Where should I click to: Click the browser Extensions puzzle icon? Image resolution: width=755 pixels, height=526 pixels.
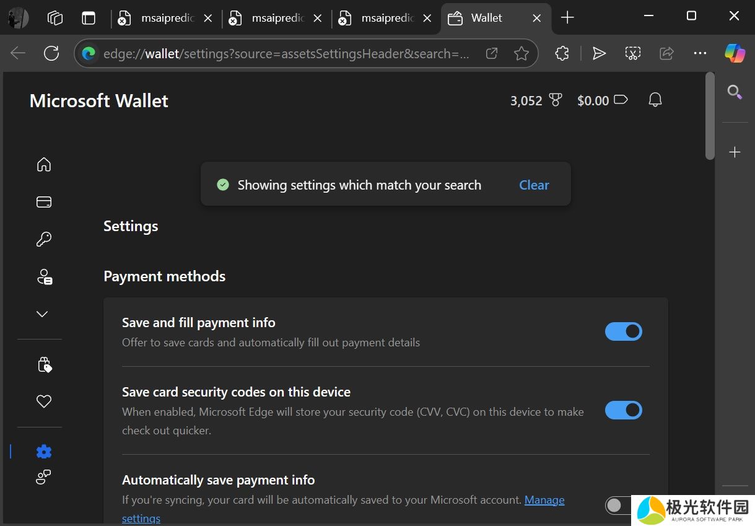[562, 54]
